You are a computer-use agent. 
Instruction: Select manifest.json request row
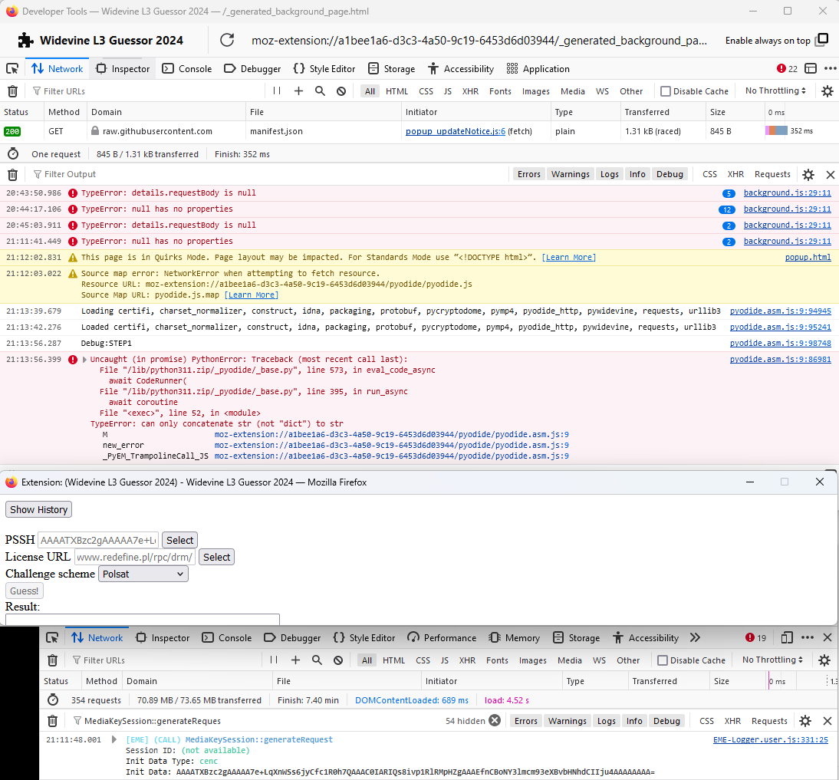419,131
